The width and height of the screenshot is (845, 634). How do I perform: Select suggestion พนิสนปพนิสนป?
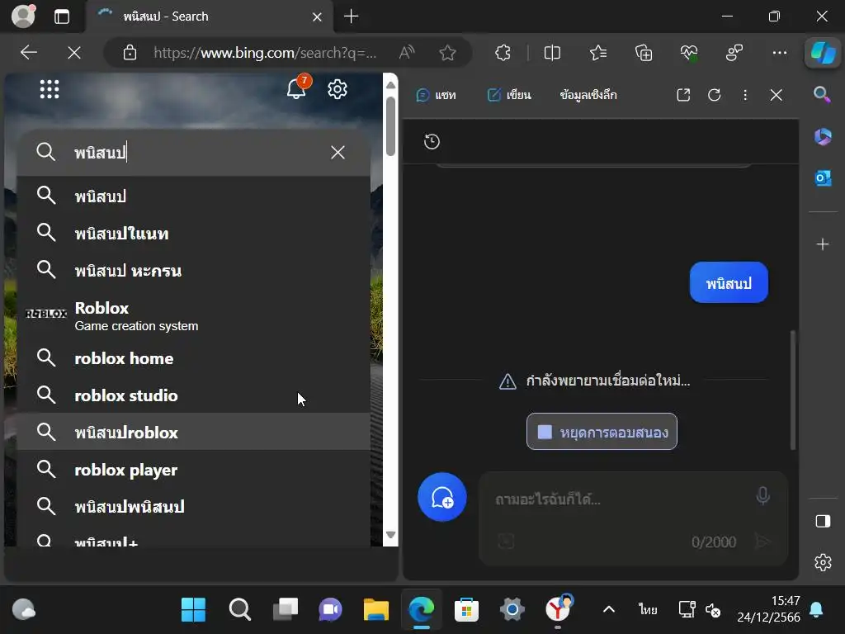[x=194, y=506]
